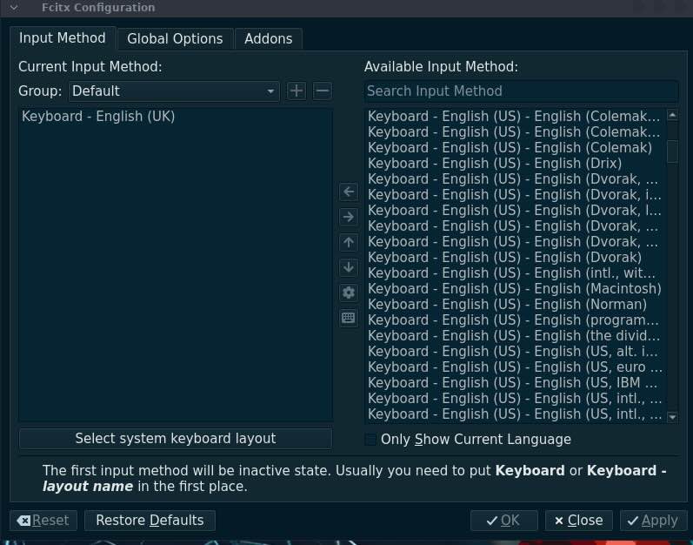Select English (intl., wit… entry
This screenshot has height=545, width=693.
click(516, 273)
